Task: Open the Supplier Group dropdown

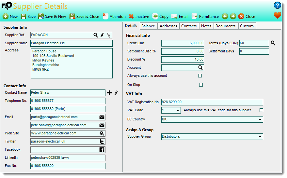Action: 260,137
